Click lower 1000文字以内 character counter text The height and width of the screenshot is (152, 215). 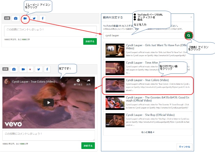point(15,144)
